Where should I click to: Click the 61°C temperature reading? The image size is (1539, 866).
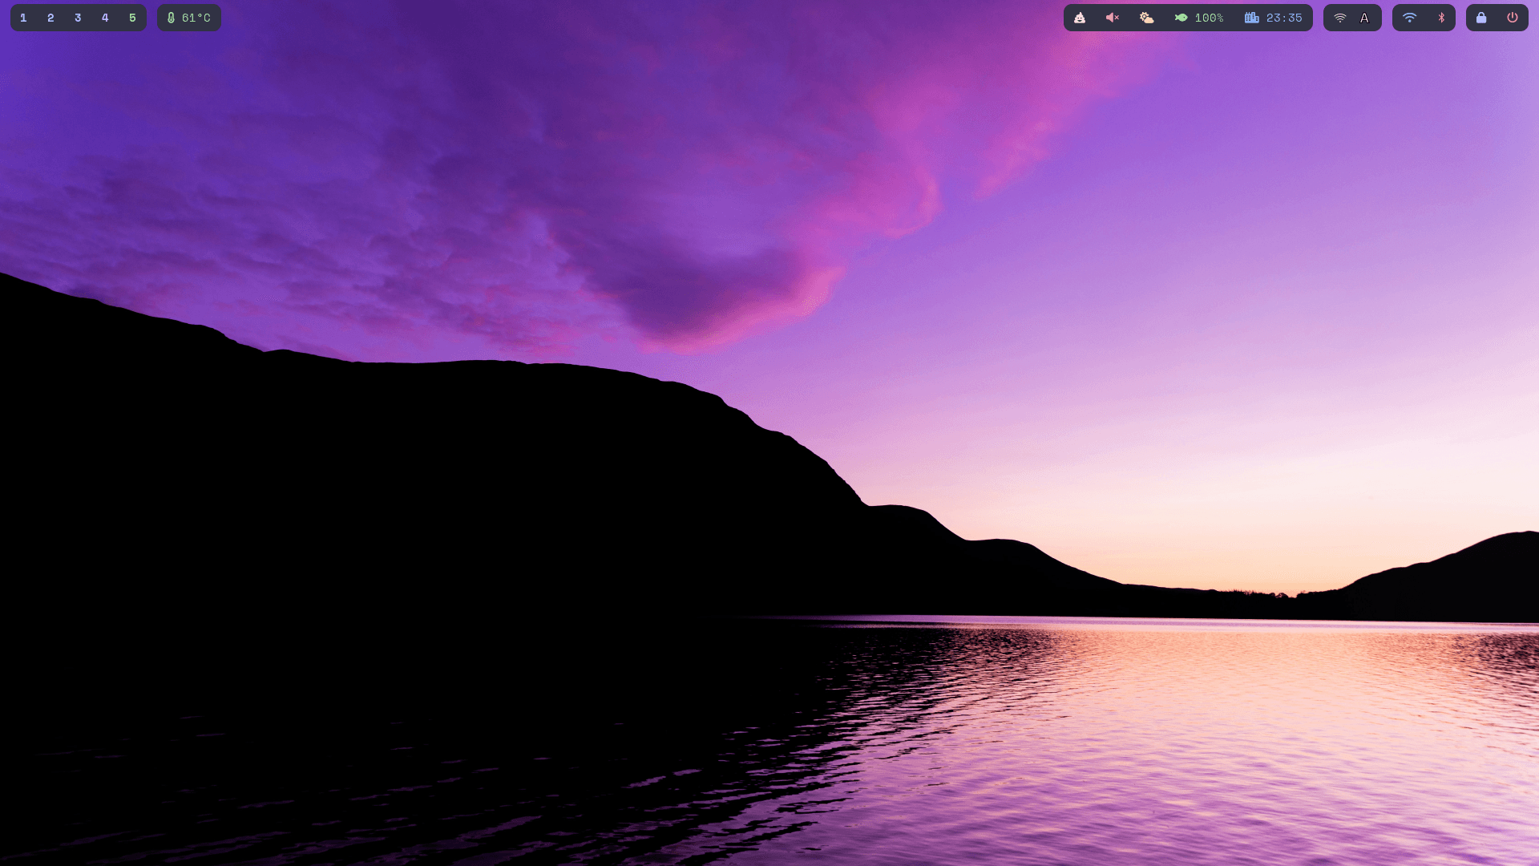click(x=195, y=17)
